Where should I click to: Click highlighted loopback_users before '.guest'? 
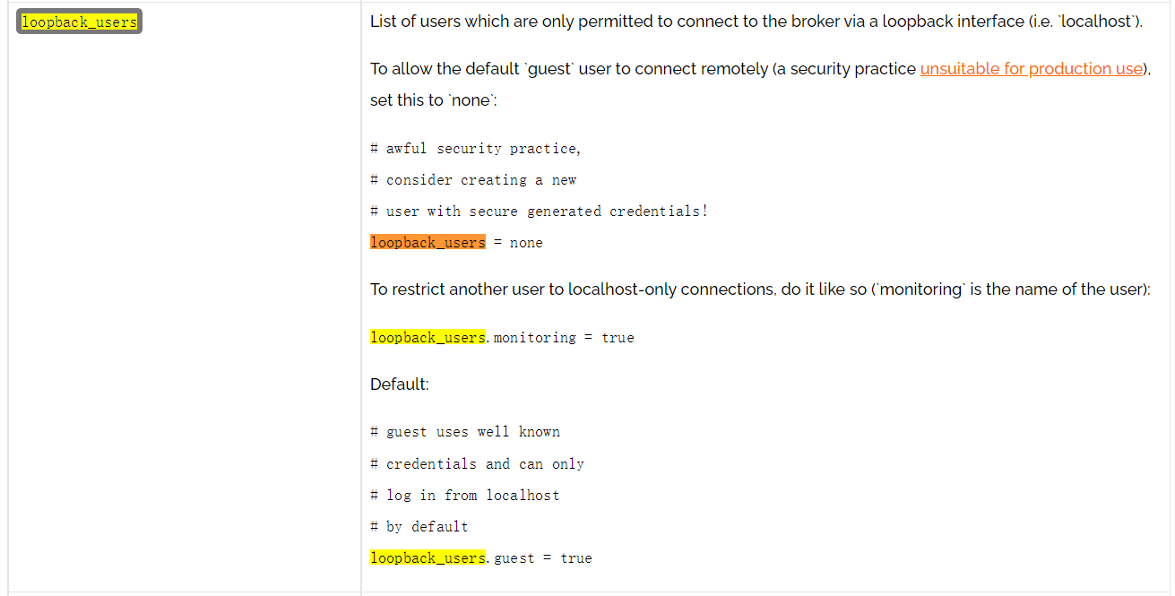pos(428,558)
